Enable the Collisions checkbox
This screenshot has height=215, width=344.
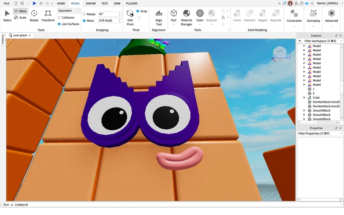[x=59, y=18]
